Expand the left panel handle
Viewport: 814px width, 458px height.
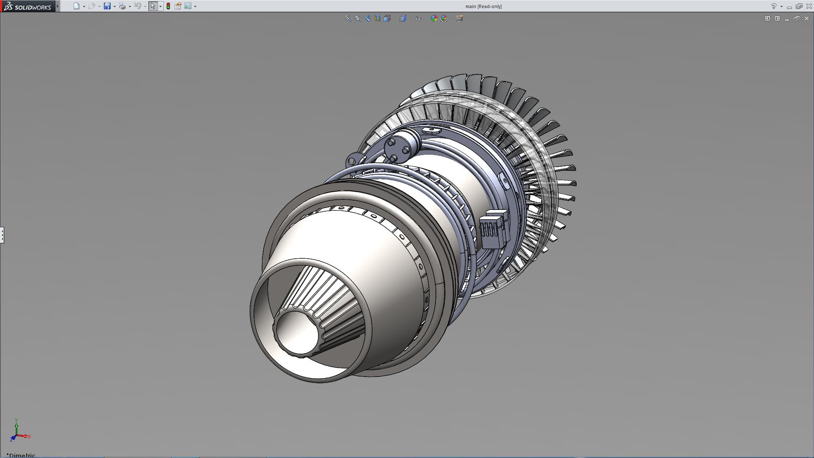click(2, 235)
